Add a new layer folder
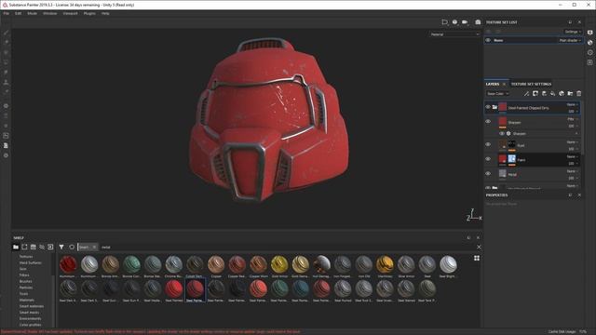This screenshot has height=335, width=596. (x=570, y=93)
